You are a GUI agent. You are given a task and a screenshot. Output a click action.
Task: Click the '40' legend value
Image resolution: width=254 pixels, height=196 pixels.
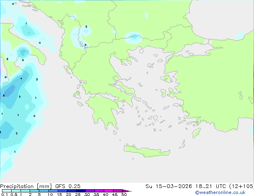[x=105, y=194]
